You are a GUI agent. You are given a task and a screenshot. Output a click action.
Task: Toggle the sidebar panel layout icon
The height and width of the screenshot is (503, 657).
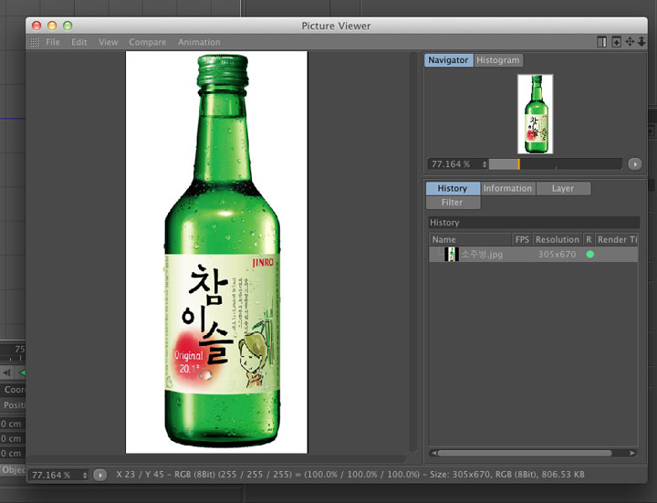(x=602, y=42)
